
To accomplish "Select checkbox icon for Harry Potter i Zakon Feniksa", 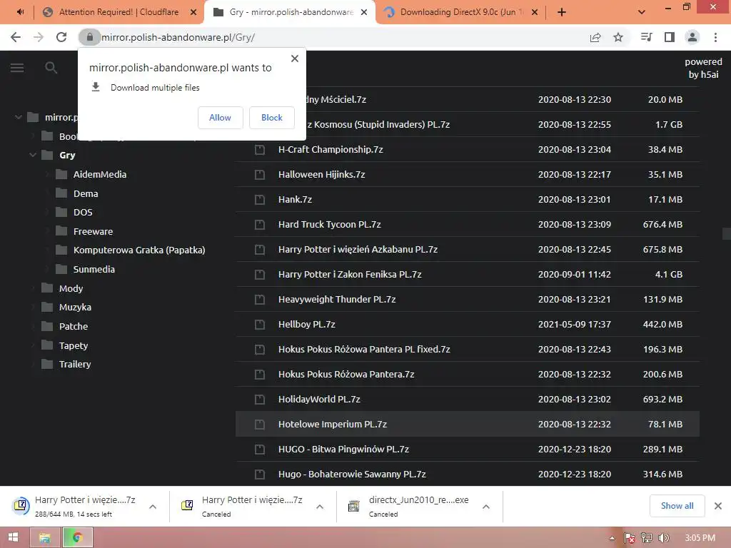I will pyautogui.click(x=260, y=275).
